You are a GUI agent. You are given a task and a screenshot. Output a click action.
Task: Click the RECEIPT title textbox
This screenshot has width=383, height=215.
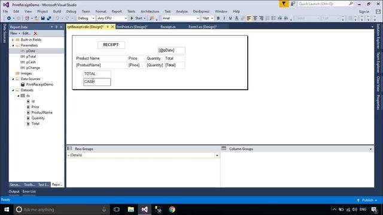(111, 45)
